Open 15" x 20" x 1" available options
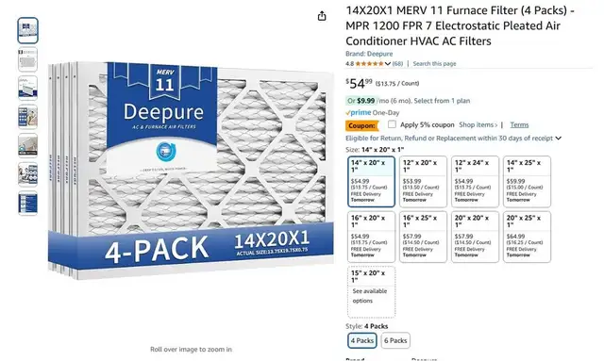The height and width of the screenshot is (361, 604). click(x=371, y=292)
